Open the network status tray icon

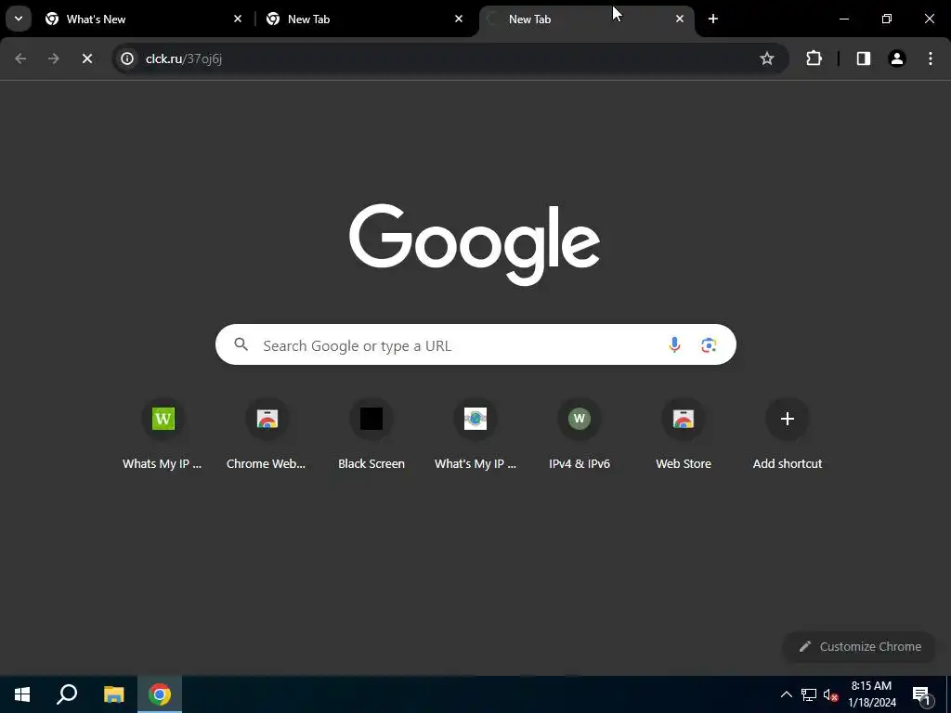click(809, 694)
